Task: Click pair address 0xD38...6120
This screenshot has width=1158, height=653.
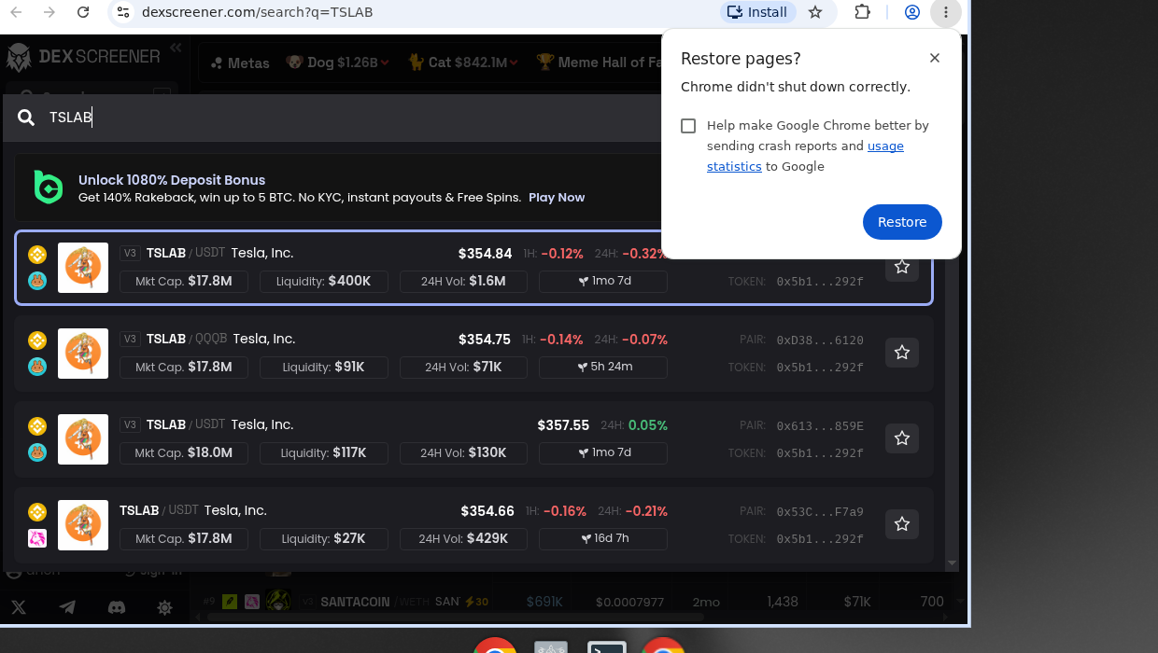Action: [820, 340]
